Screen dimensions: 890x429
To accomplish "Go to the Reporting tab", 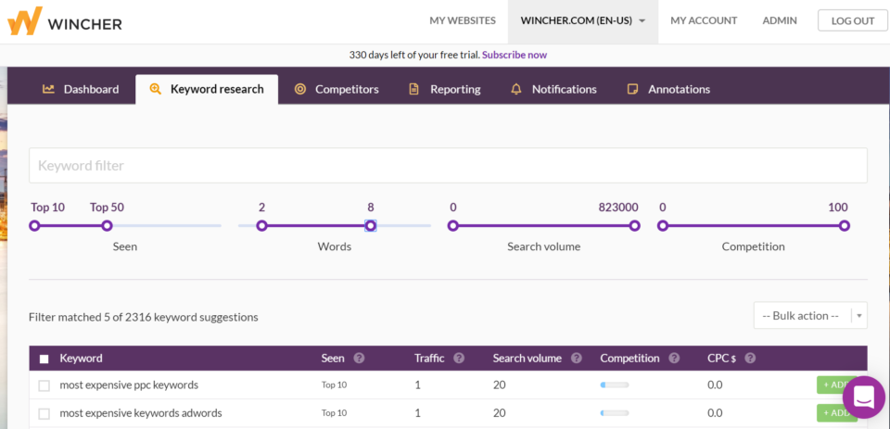I will pos(445,89).
